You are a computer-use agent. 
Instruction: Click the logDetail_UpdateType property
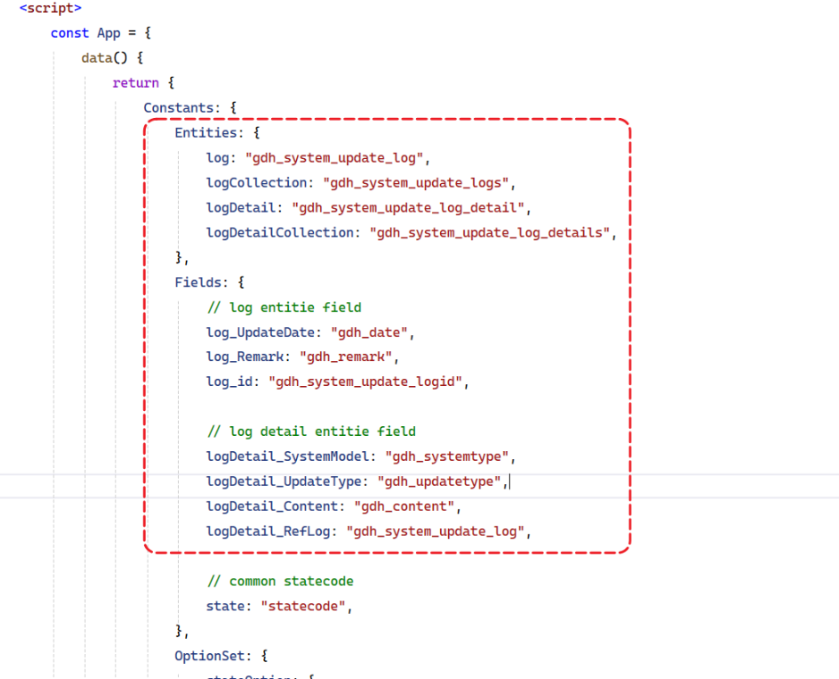(x=284, y=482)
